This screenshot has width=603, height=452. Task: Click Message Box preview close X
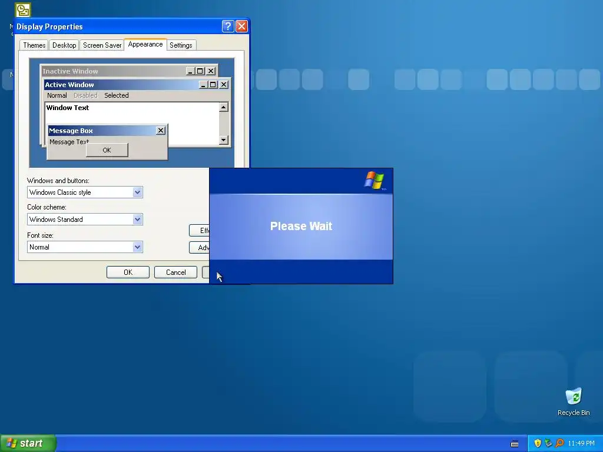click(x=161, y=131)
